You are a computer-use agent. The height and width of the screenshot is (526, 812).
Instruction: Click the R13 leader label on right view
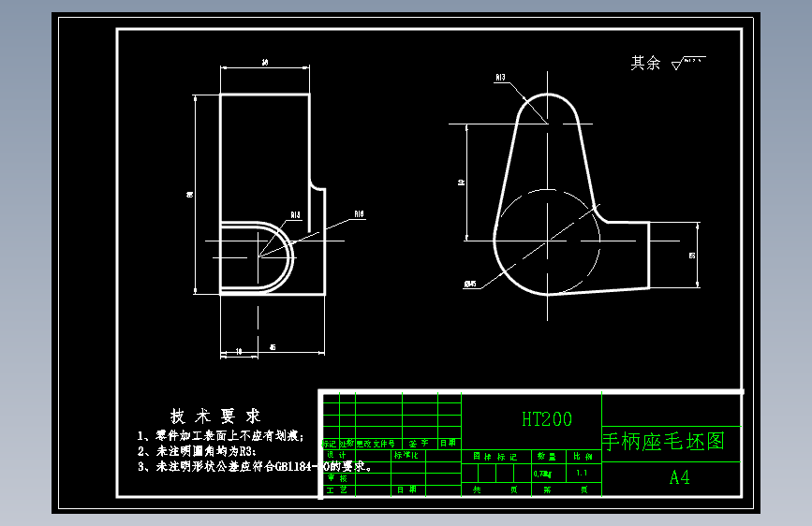[500, 78]
